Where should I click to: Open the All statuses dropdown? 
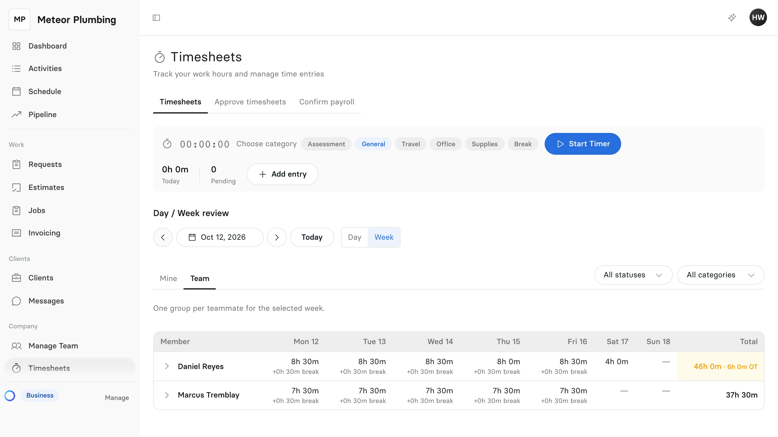[633, 275]
